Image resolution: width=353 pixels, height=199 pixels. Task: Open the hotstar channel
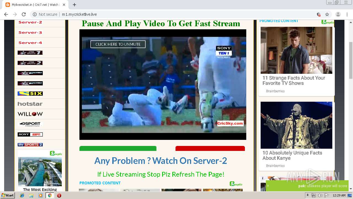click(x=30, y=104)
